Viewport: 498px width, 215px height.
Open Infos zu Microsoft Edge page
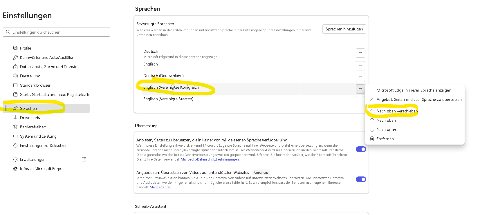click(40, 169)
